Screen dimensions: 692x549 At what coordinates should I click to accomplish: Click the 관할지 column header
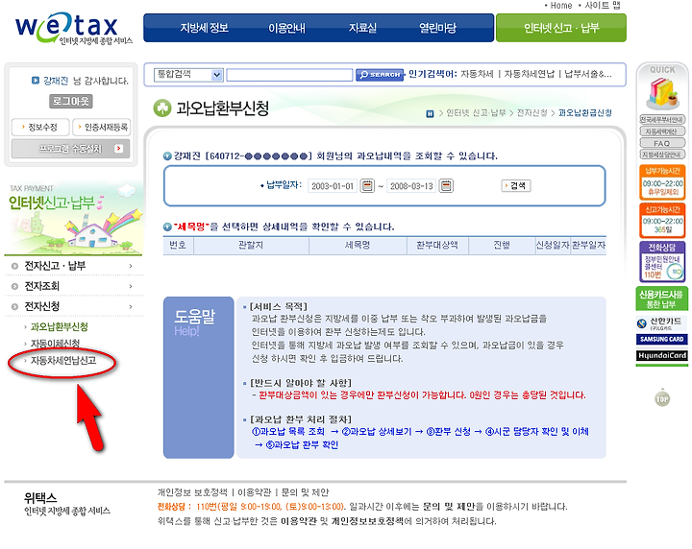[x=251, y=245]
